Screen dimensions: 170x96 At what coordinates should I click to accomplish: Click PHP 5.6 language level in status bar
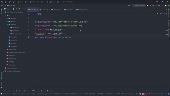pyautogui.click(x=100, y=94)
